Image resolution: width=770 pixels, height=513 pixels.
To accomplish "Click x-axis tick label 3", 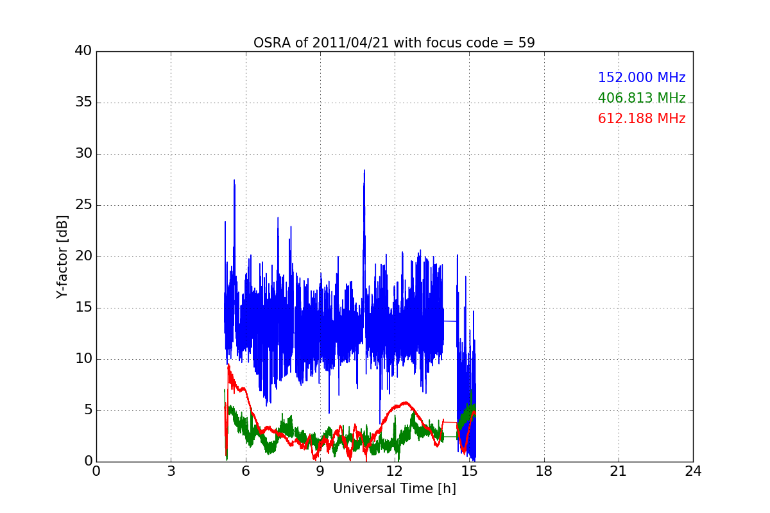I will 171,471.
